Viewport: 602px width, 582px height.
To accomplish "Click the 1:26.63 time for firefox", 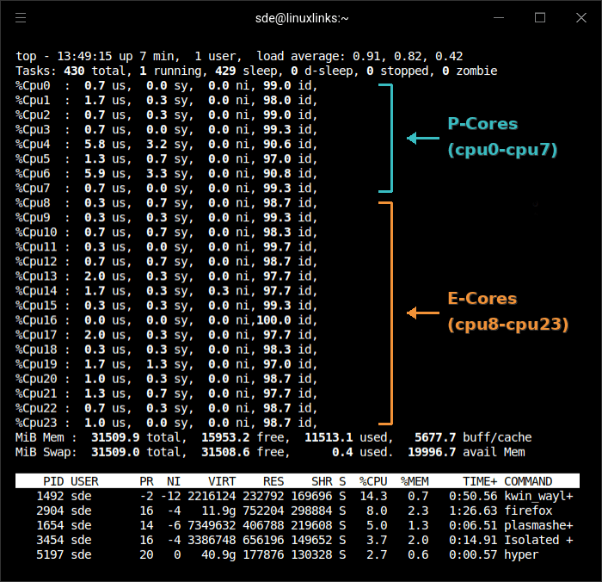I will point(473,511).
